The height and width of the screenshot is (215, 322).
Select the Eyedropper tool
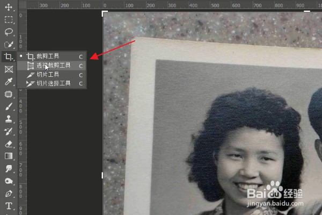[9, 82]
